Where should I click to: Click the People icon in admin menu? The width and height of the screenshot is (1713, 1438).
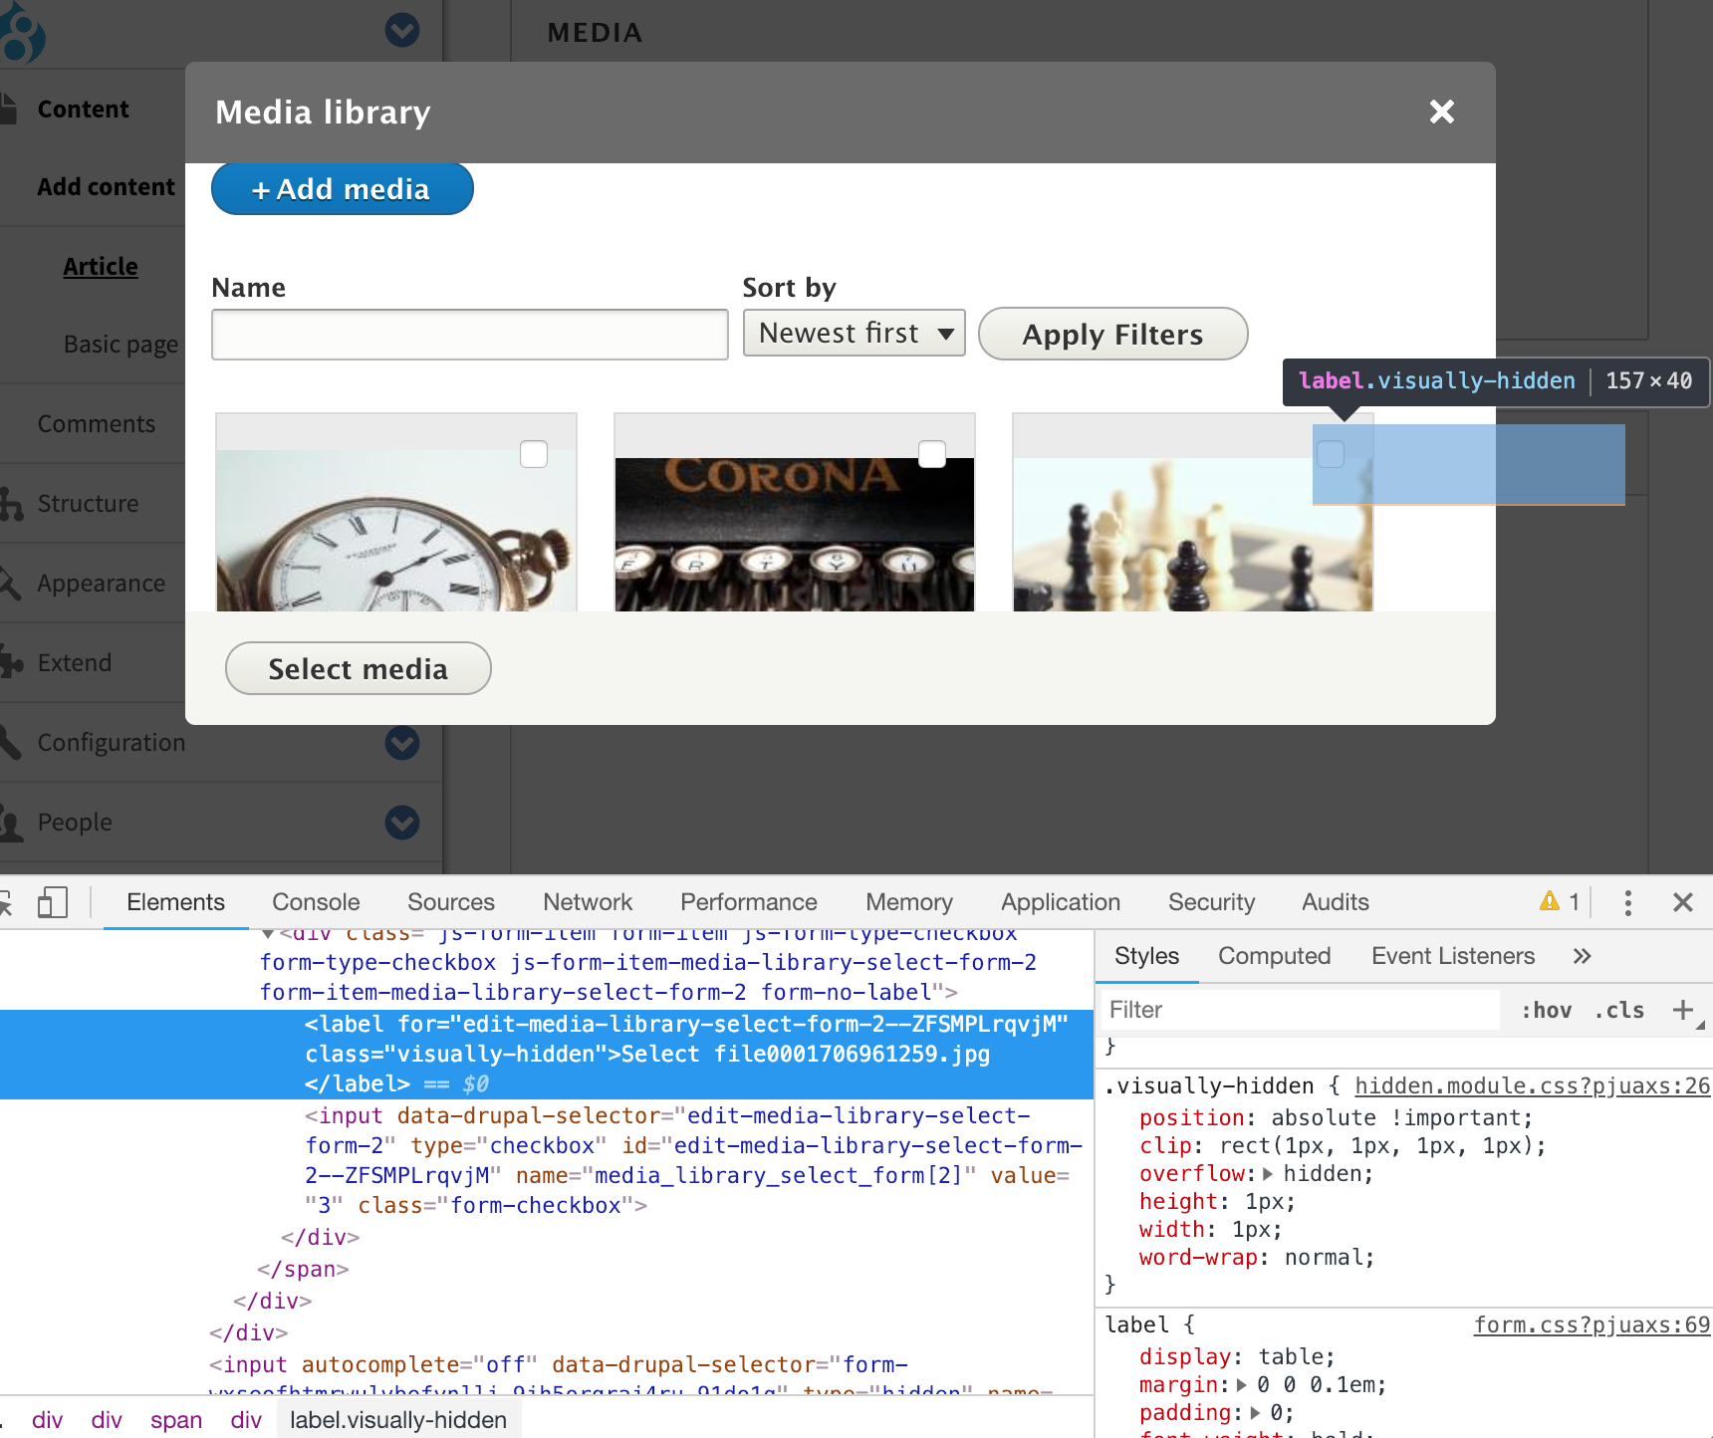pos(10,822)
